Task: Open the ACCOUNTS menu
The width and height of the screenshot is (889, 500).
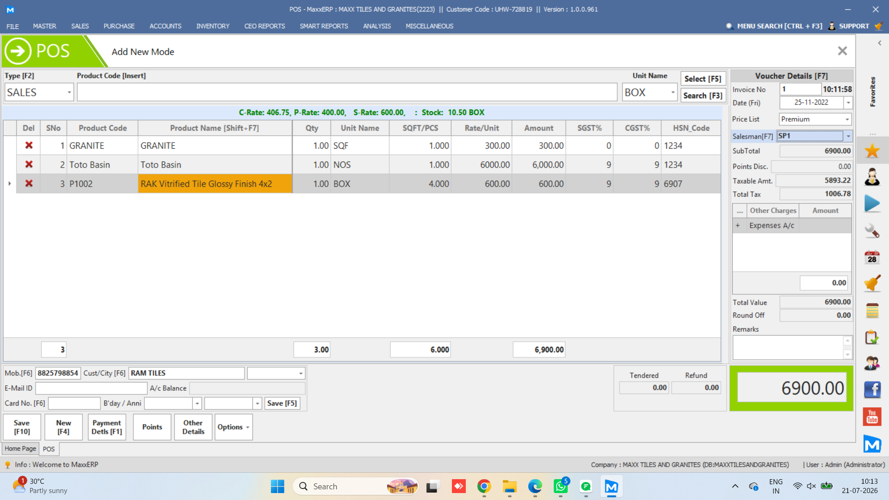Action: (x=165, y=26)
